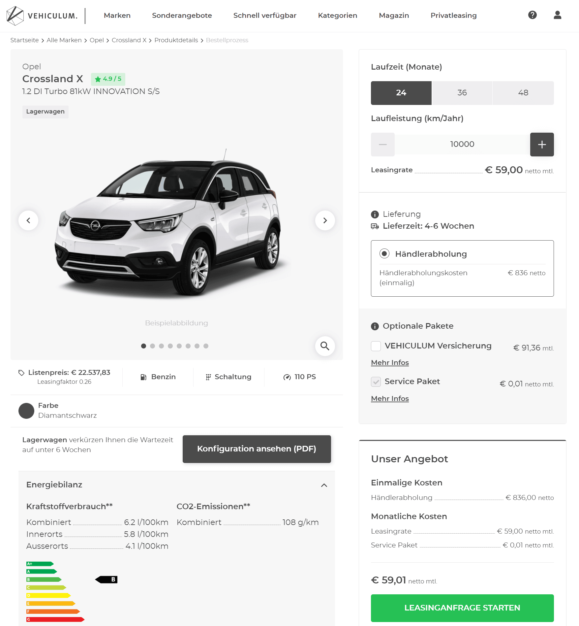Open the user account icon
This screenshot has height=626, width=579.
557,15
